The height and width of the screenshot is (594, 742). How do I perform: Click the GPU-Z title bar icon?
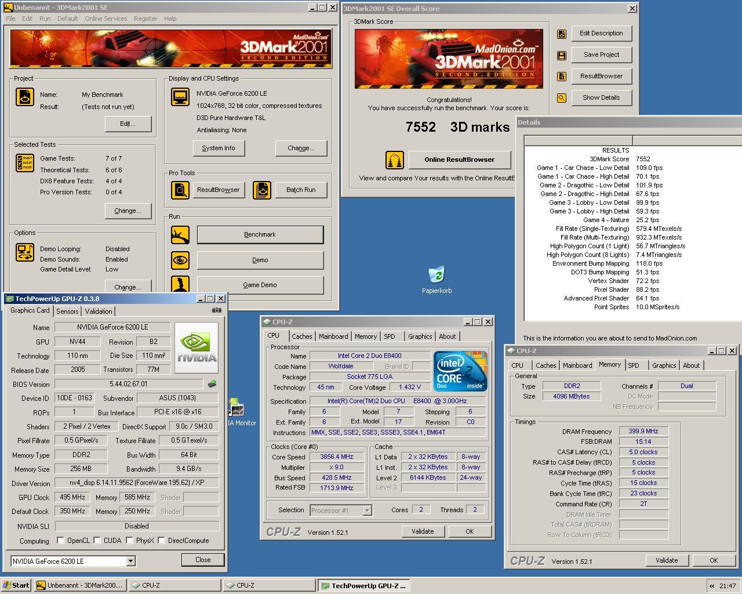[x=9, y=299]
